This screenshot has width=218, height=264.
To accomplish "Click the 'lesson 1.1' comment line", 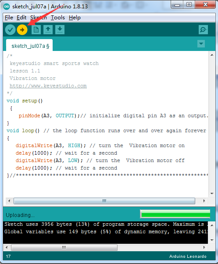I will 25,71.
